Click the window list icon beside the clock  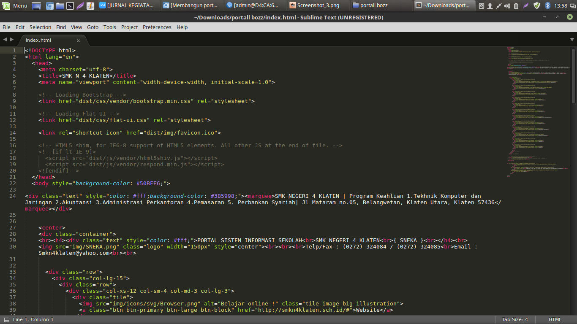click(x=572, y=5)
